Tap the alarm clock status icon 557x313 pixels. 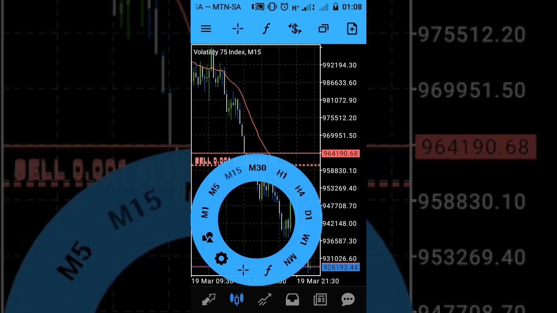click(x=284, y=7)
